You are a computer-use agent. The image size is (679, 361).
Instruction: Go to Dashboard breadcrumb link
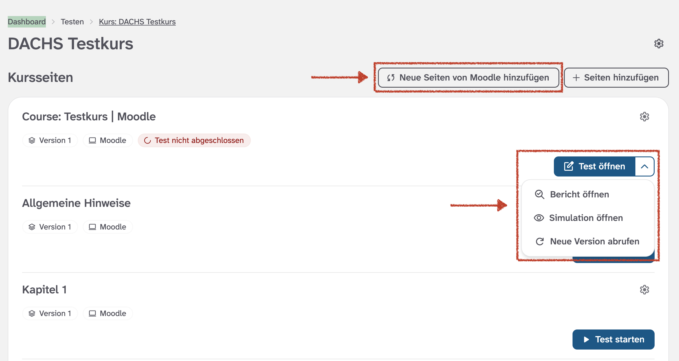point(27,22)
